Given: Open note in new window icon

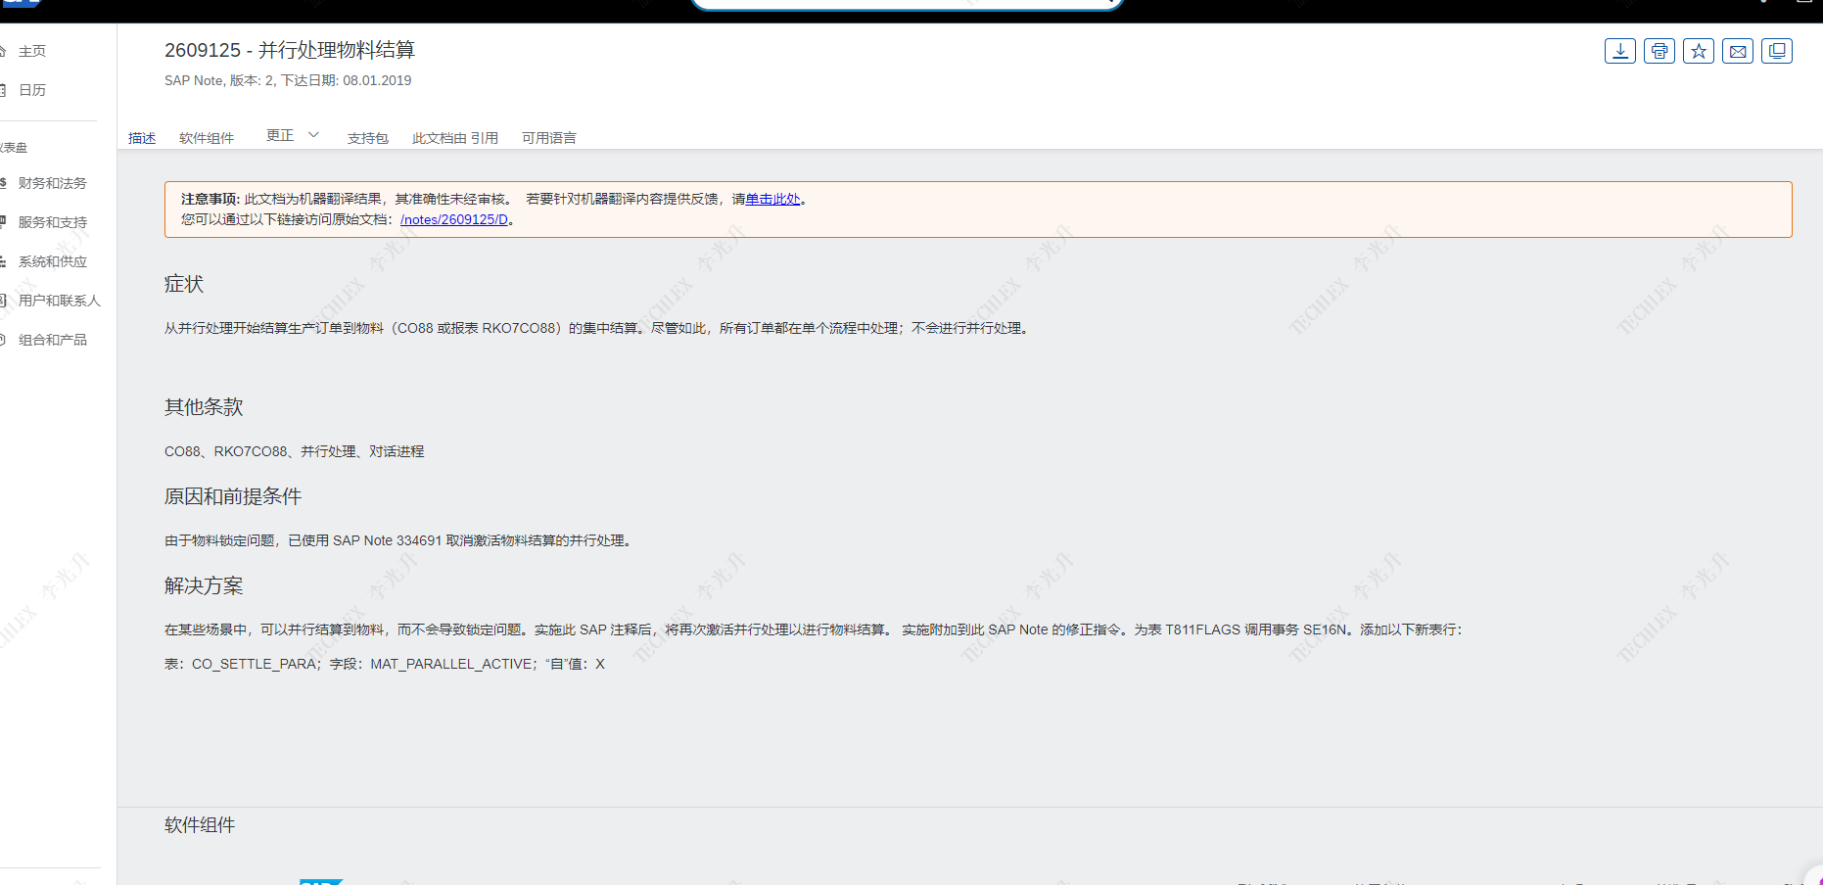Looking at the screenshot, I should (1777, 51).
